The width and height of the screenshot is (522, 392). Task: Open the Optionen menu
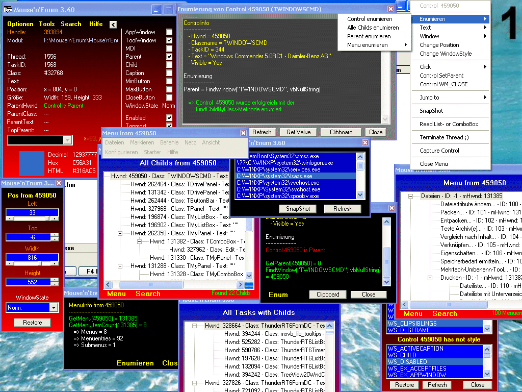click(x=20, y=24)
